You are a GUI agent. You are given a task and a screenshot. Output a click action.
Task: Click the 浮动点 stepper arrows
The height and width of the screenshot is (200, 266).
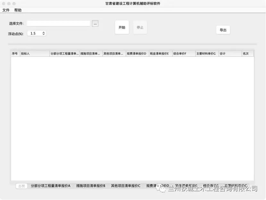click(44, 33)
